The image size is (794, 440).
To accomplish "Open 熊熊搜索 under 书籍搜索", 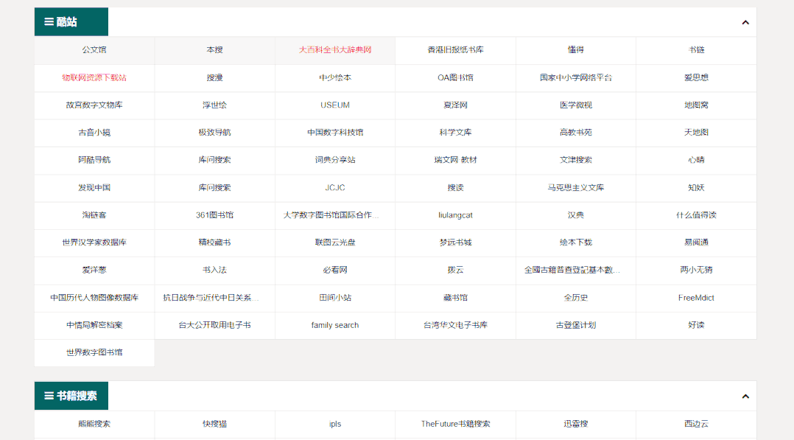I will (x=94, y=424).
